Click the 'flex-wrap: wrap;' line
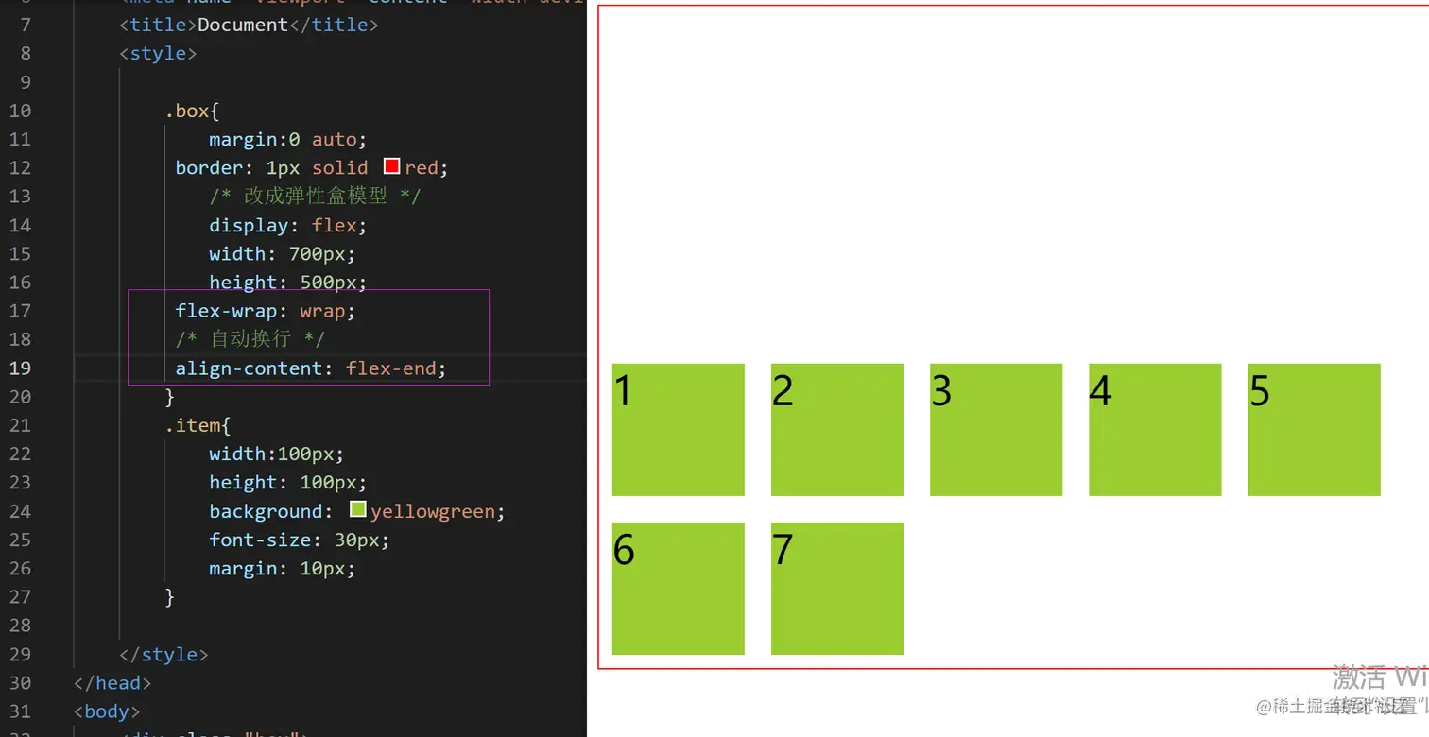The image size is (1429, 737). pos(266,311)
